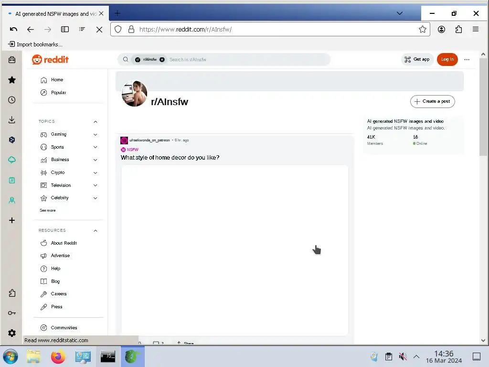Expand the Television topic
Image resolution: width=489 pixels, height=367 pixels.
[96, 185]
